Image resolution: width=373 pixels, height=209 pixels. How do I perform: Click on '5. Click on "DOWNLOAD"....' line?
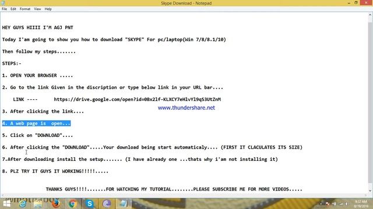point(37,135)
